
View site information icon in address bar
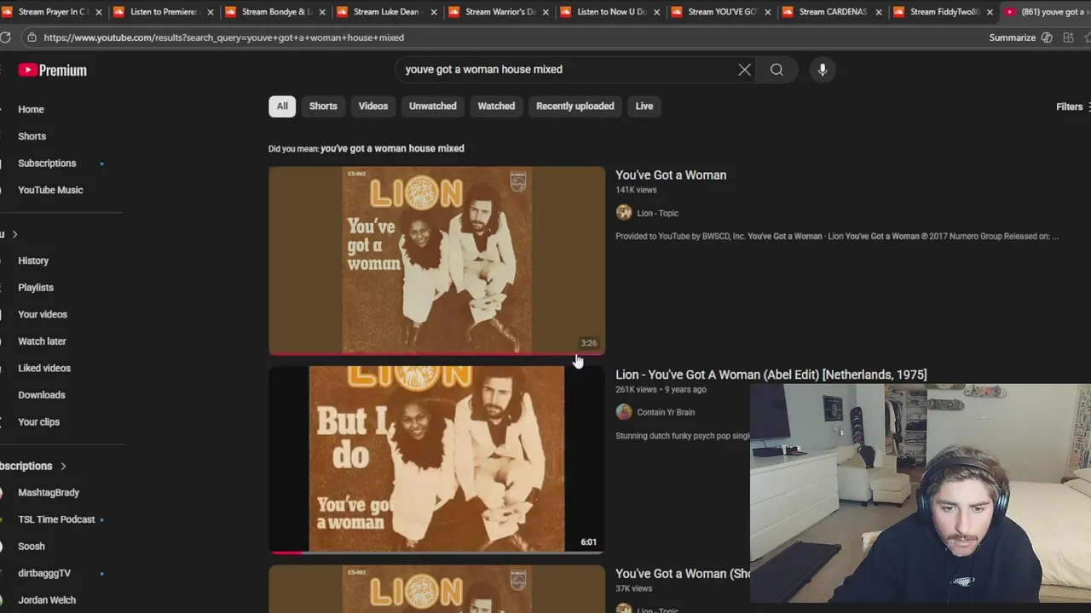[x=32, y=37]
